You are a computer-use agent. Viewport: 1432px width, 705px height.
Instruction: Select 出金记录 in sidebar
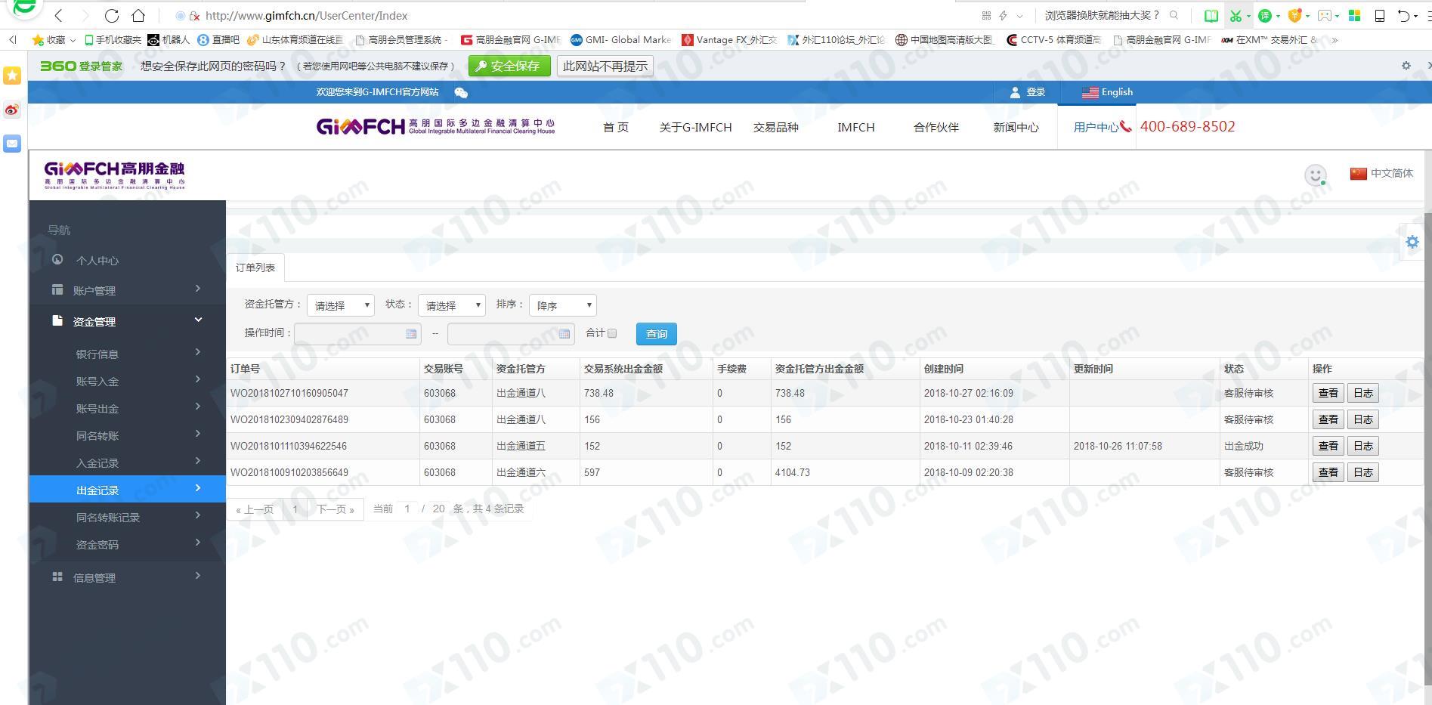(127, 489)
